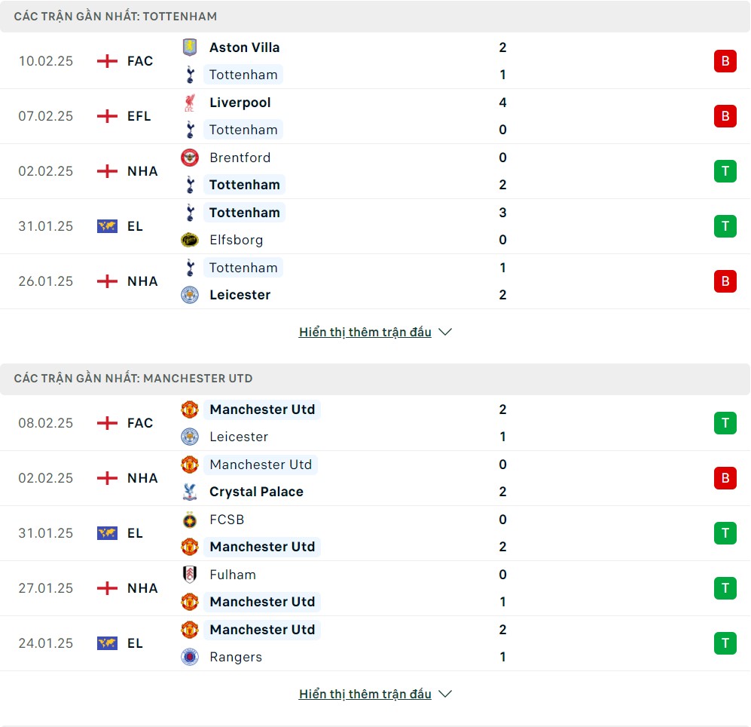This screenshot has height=727, width=751.
Task: Click the Rangers club badge
Action: point(190,657)
